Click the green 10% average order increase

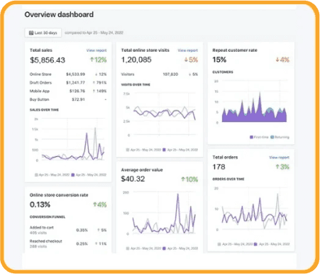tap(189, 180)
